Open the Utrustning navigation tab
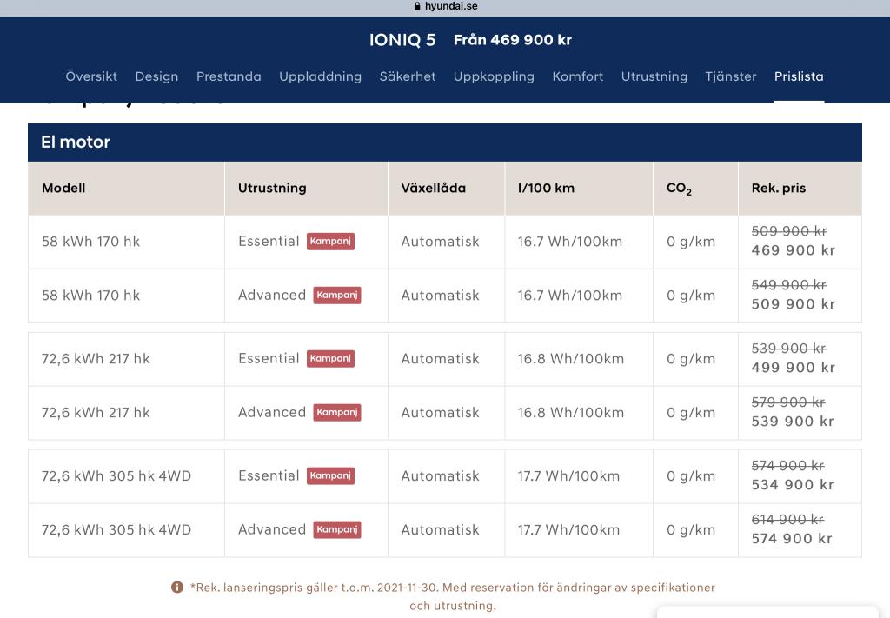This screenshot has width=890, height=618. [x=654, y=76]
